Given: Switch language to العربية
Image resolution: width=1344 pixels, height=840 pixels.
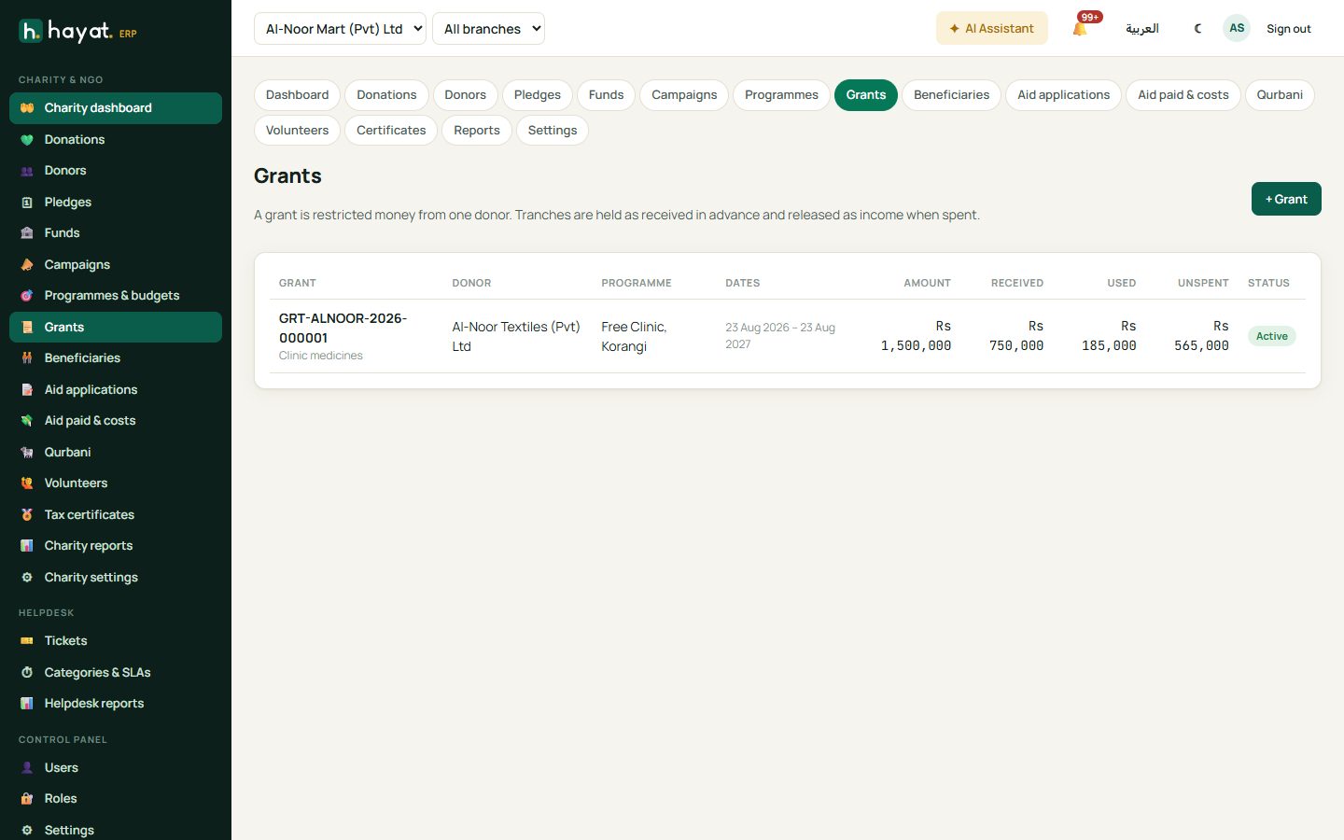Looking at the screenshot, I should 1142,28.
